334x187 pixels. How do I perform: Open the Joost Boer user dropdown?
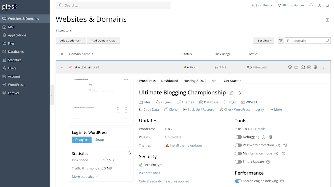pyautogui.click(x=262, y=5)
